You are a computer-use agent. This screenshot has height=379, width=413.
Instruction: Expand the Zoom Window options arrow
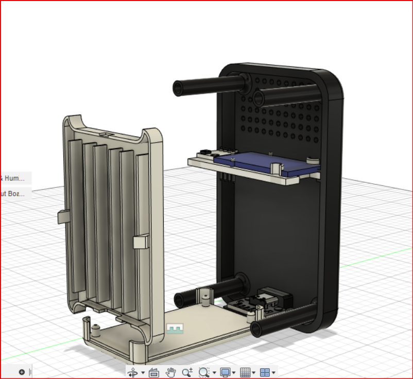pyautogui.click(x=214, y=373)
